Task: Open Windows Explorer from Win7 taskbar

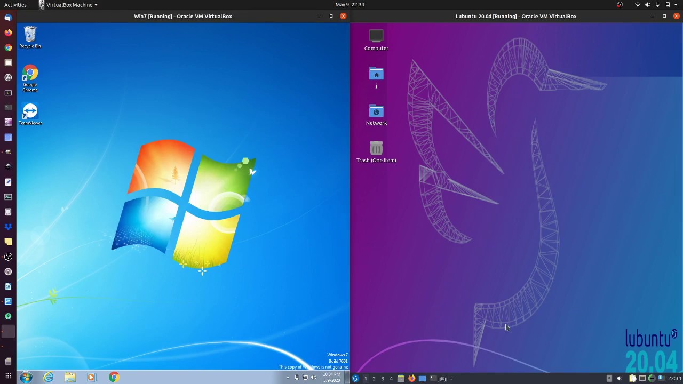Action: pos(70,377)
